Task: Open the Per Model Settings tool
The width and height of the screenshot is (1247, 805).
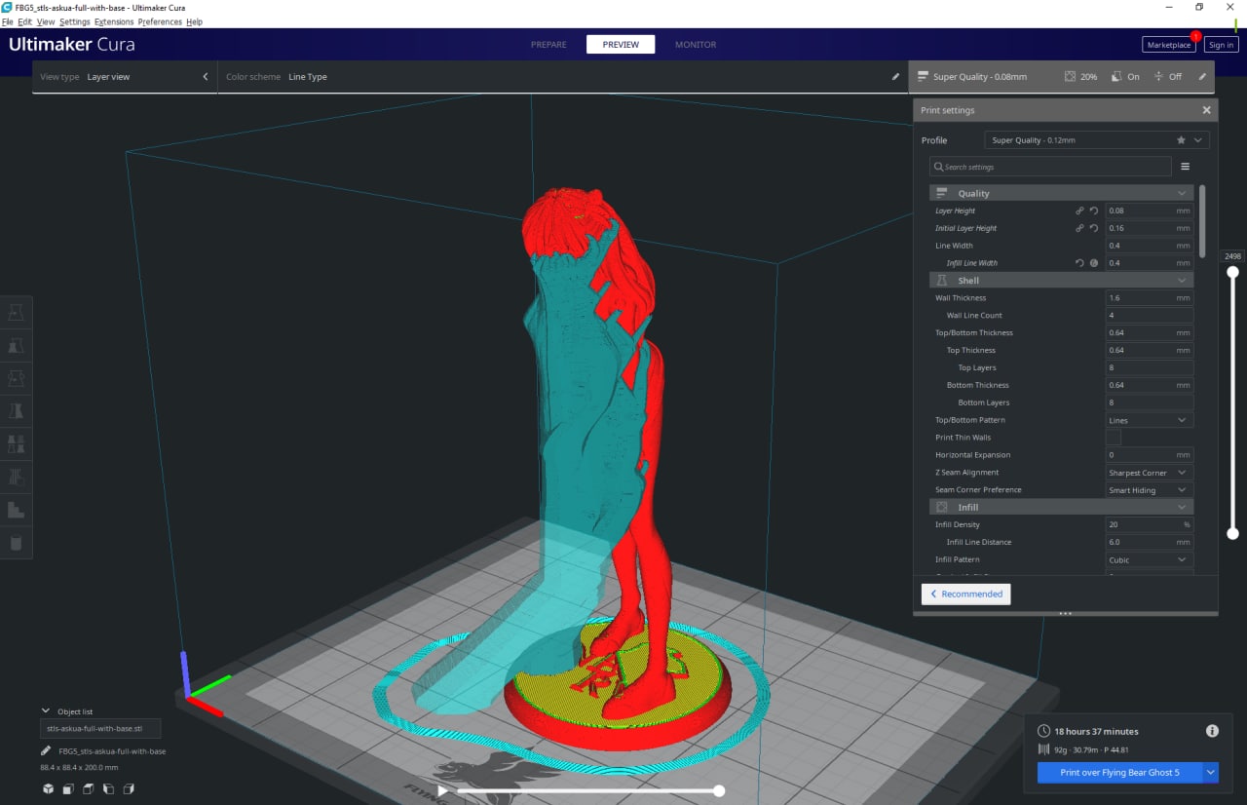Action: (16, 444)
